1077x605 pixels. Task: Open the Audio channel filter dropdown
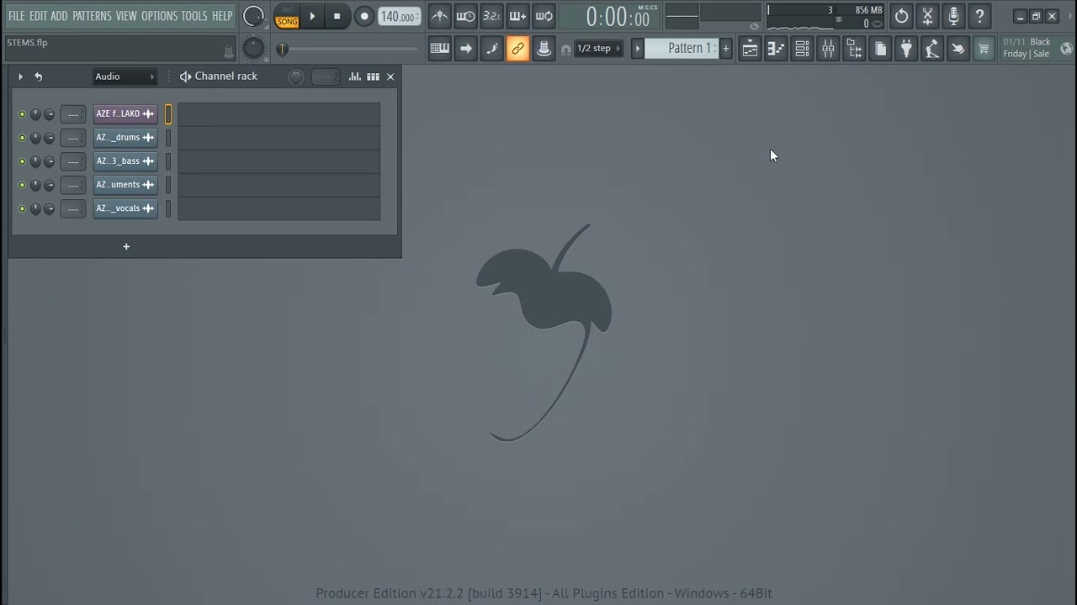click(x=125, y=76)
